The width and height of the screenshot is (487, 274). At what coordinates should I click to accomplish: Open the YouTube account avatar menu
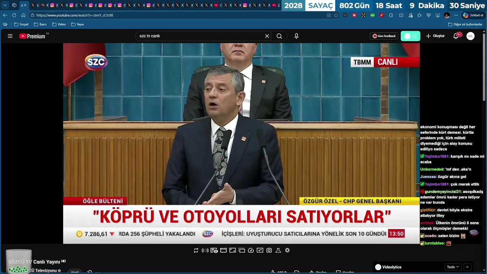tap(471, 36)
